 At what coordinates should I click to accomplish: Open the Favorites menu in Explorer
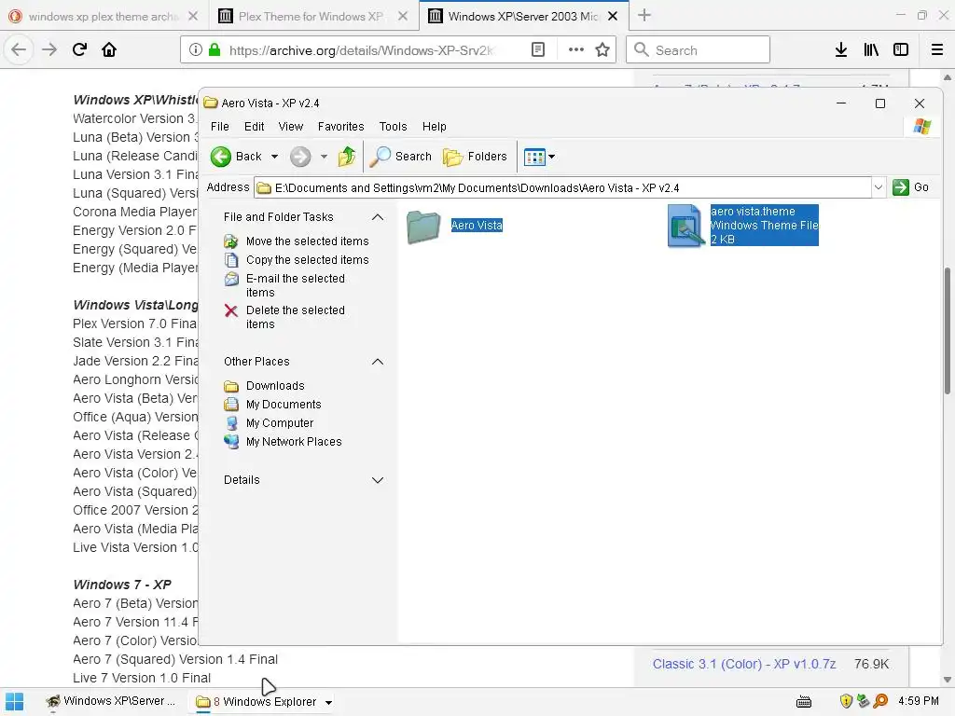pyautogui.click(x=340, y=127)
